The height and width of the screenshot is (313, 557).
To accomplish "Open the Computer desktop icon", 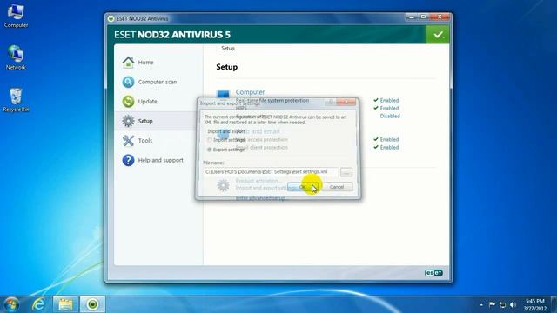I will [x=16, y=17].
